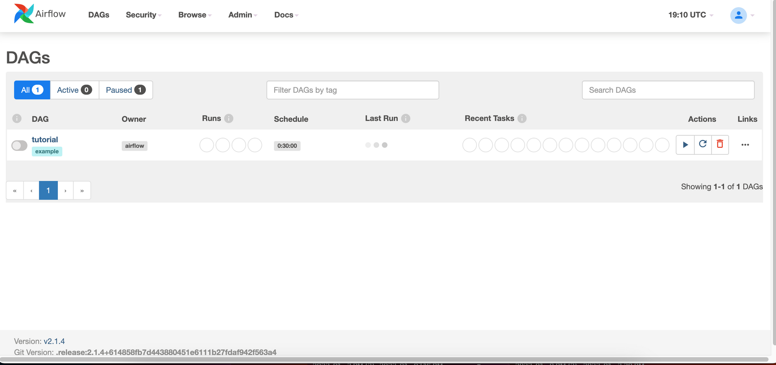
Task: Open the Links menu for the tutorial DAG
Action: pyautogui.click(x=745, y=145)
